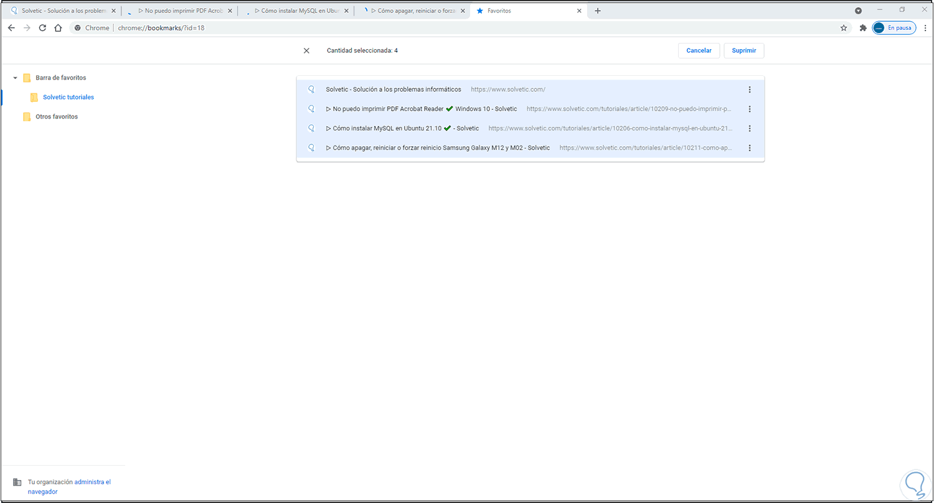This screenshot has height=503, width=934.
Task: Click favicon of the Samsung Galaxy bookmark
Action: 311,148
